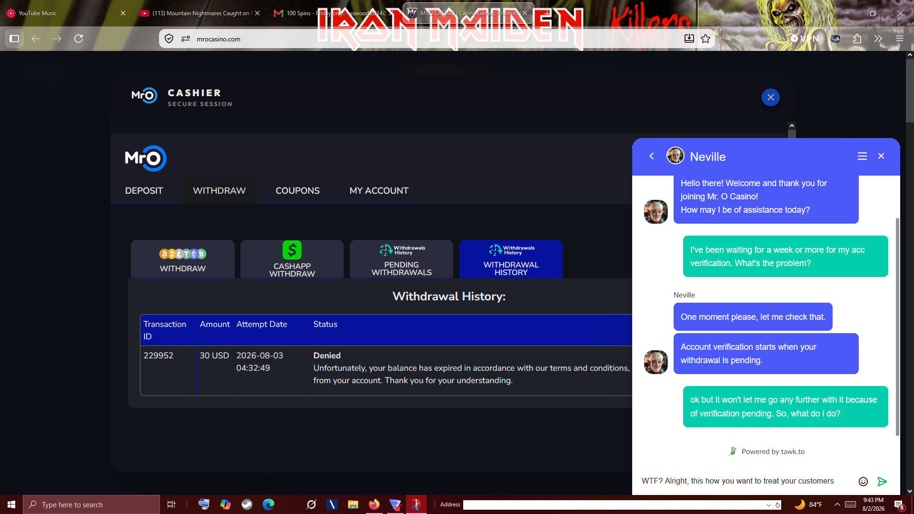Click Neville's avatar in the chat header
Screen dimensions: 914x514
click(x=675, y=156)
